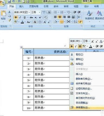Decrease paragraph indent in ribbon
The width and height of the screenshot is (104, 116).
pos(75,12)
